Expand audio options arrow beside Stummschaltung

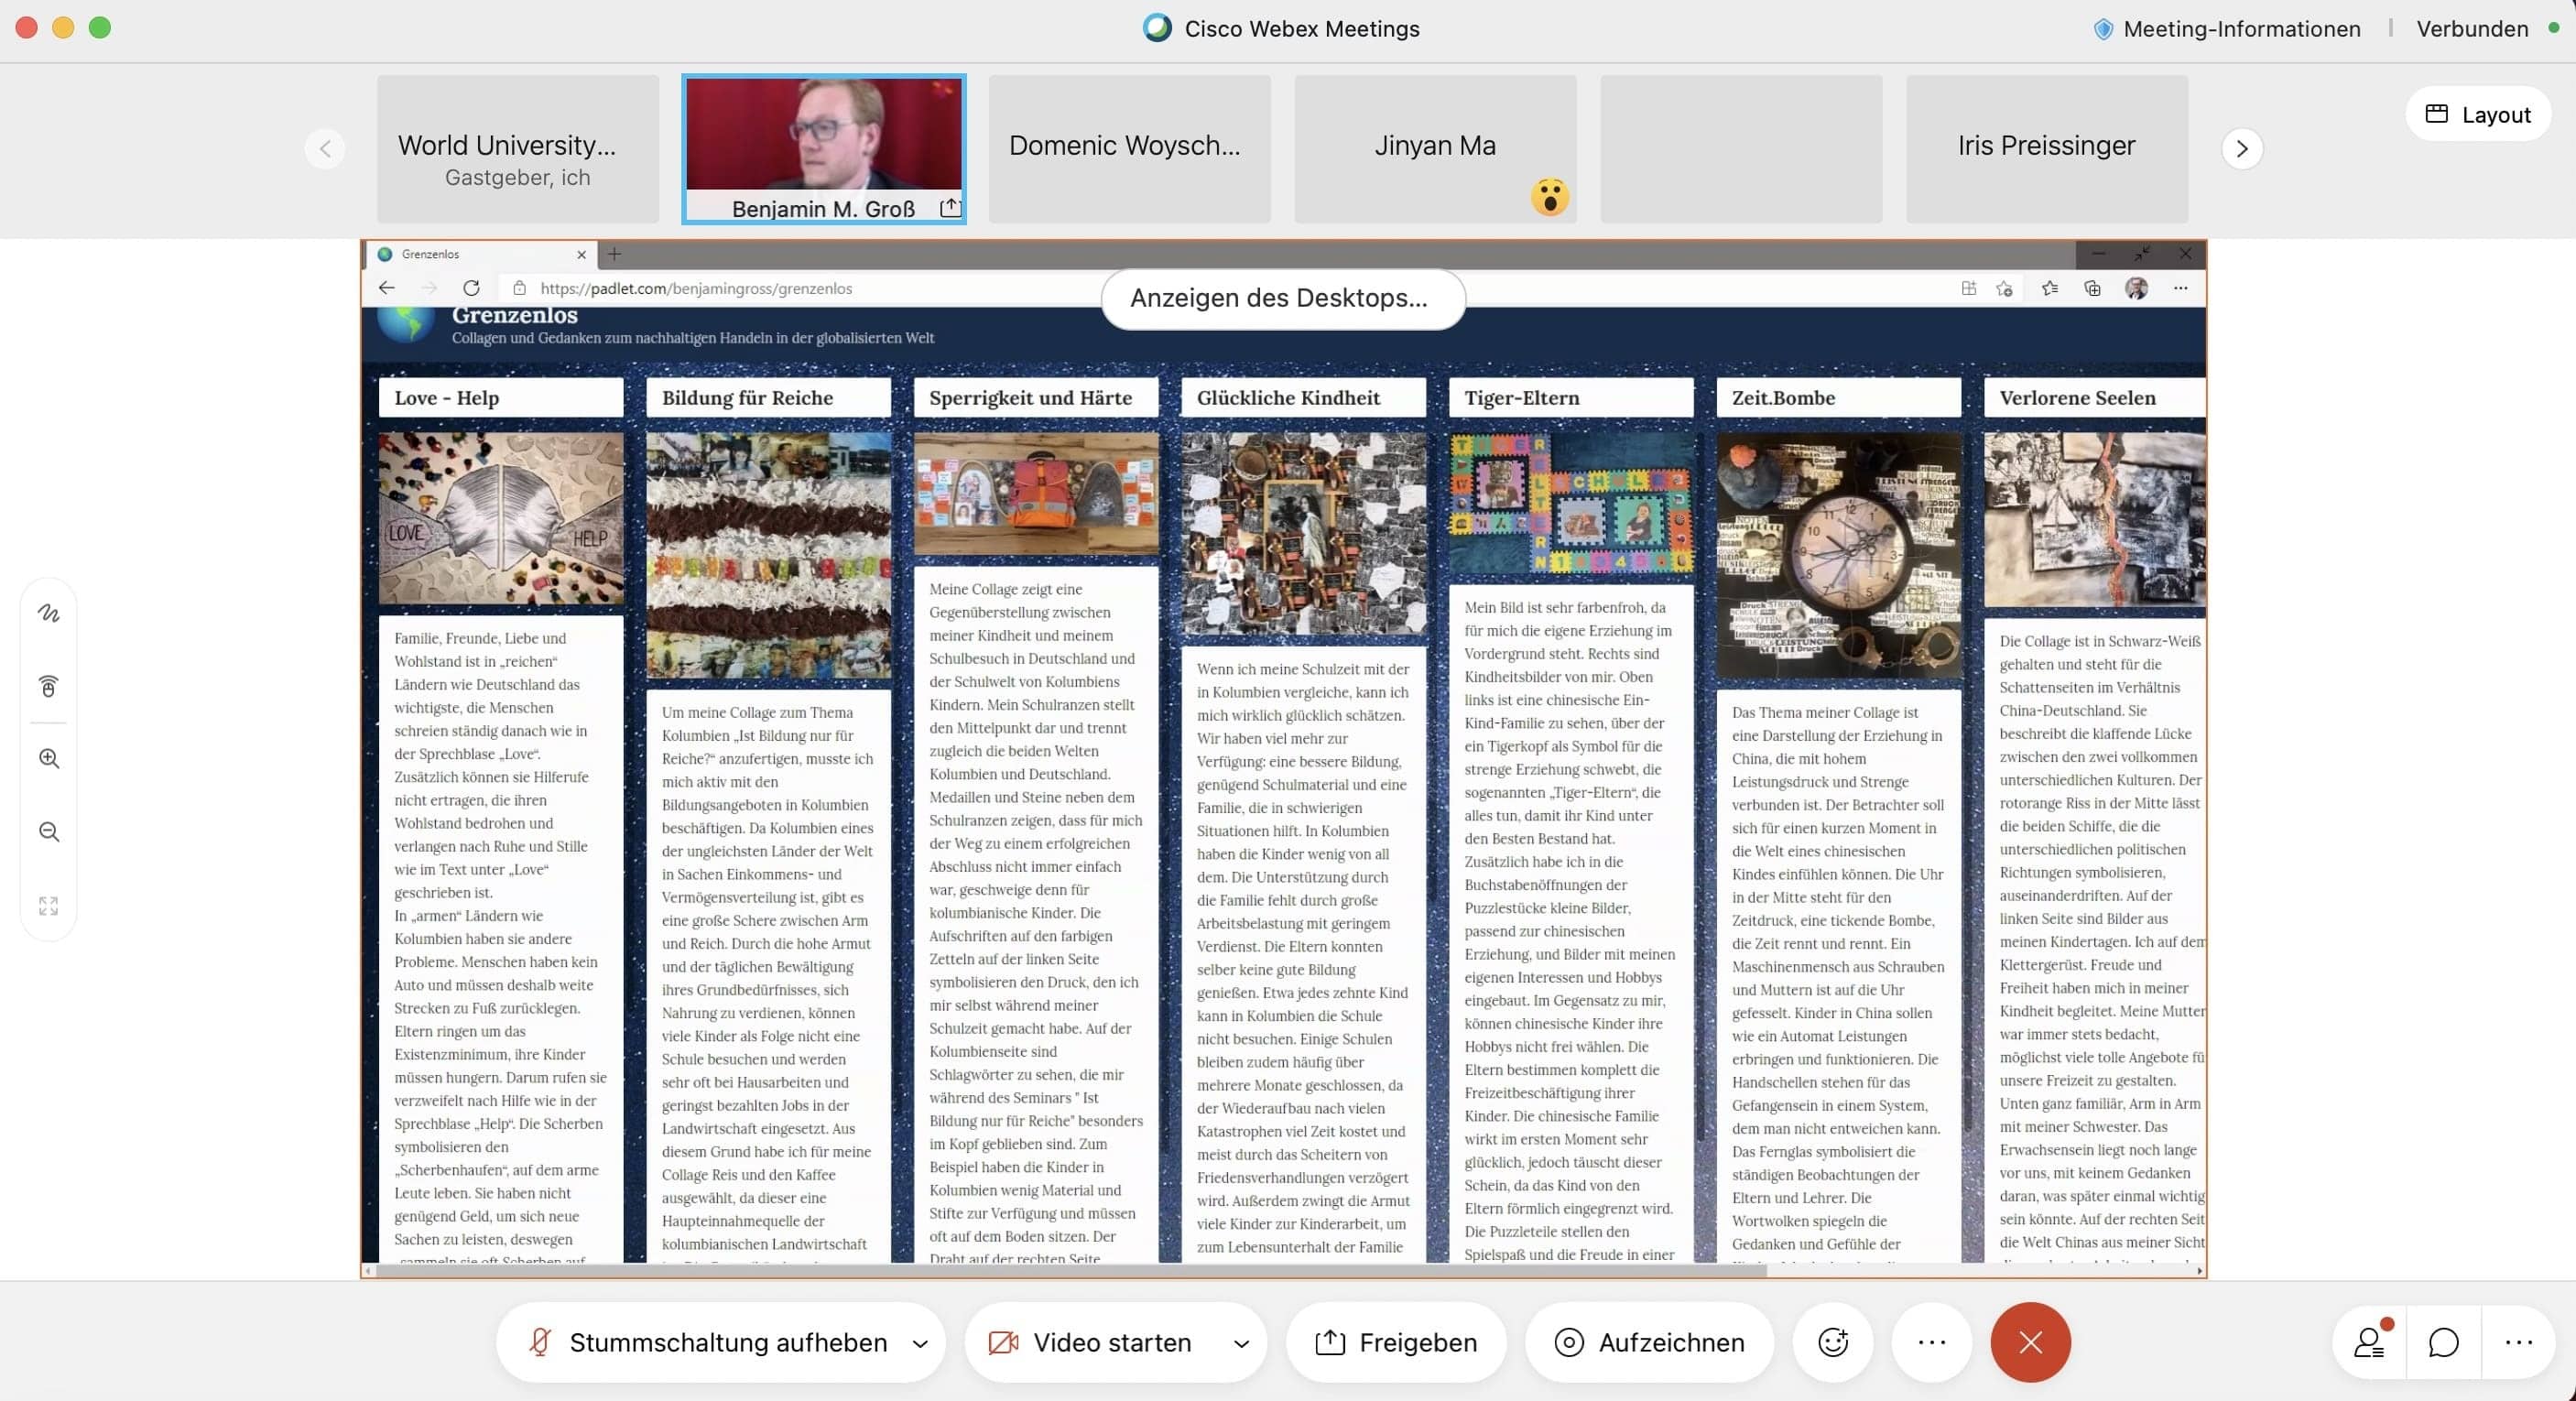pyautogui.click(x=920, y=1343)
